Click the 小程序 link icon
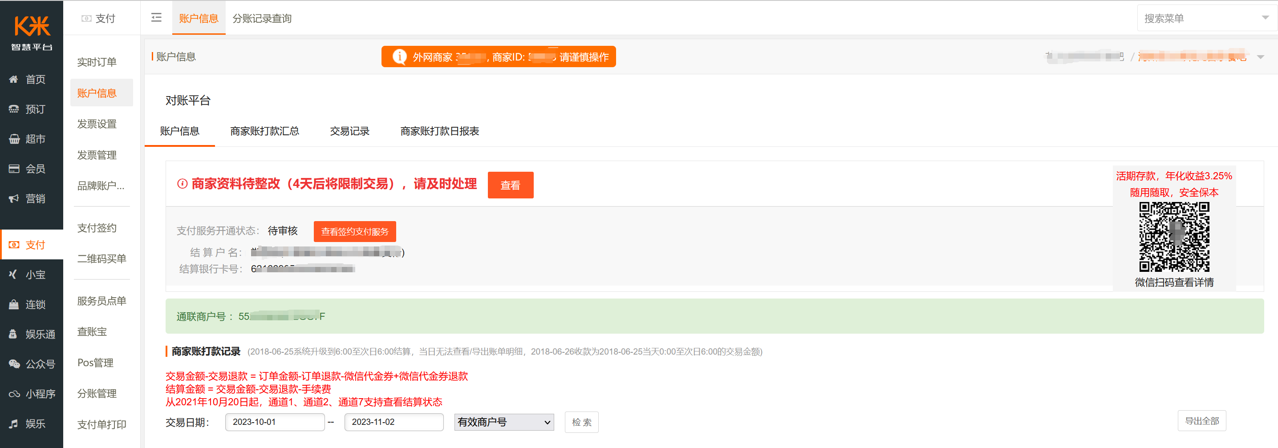 click(14, 393)
